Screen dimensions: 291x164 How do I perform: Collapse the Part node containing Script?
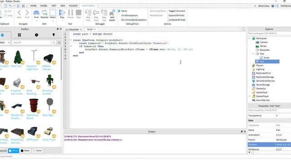tap(253, 54)
